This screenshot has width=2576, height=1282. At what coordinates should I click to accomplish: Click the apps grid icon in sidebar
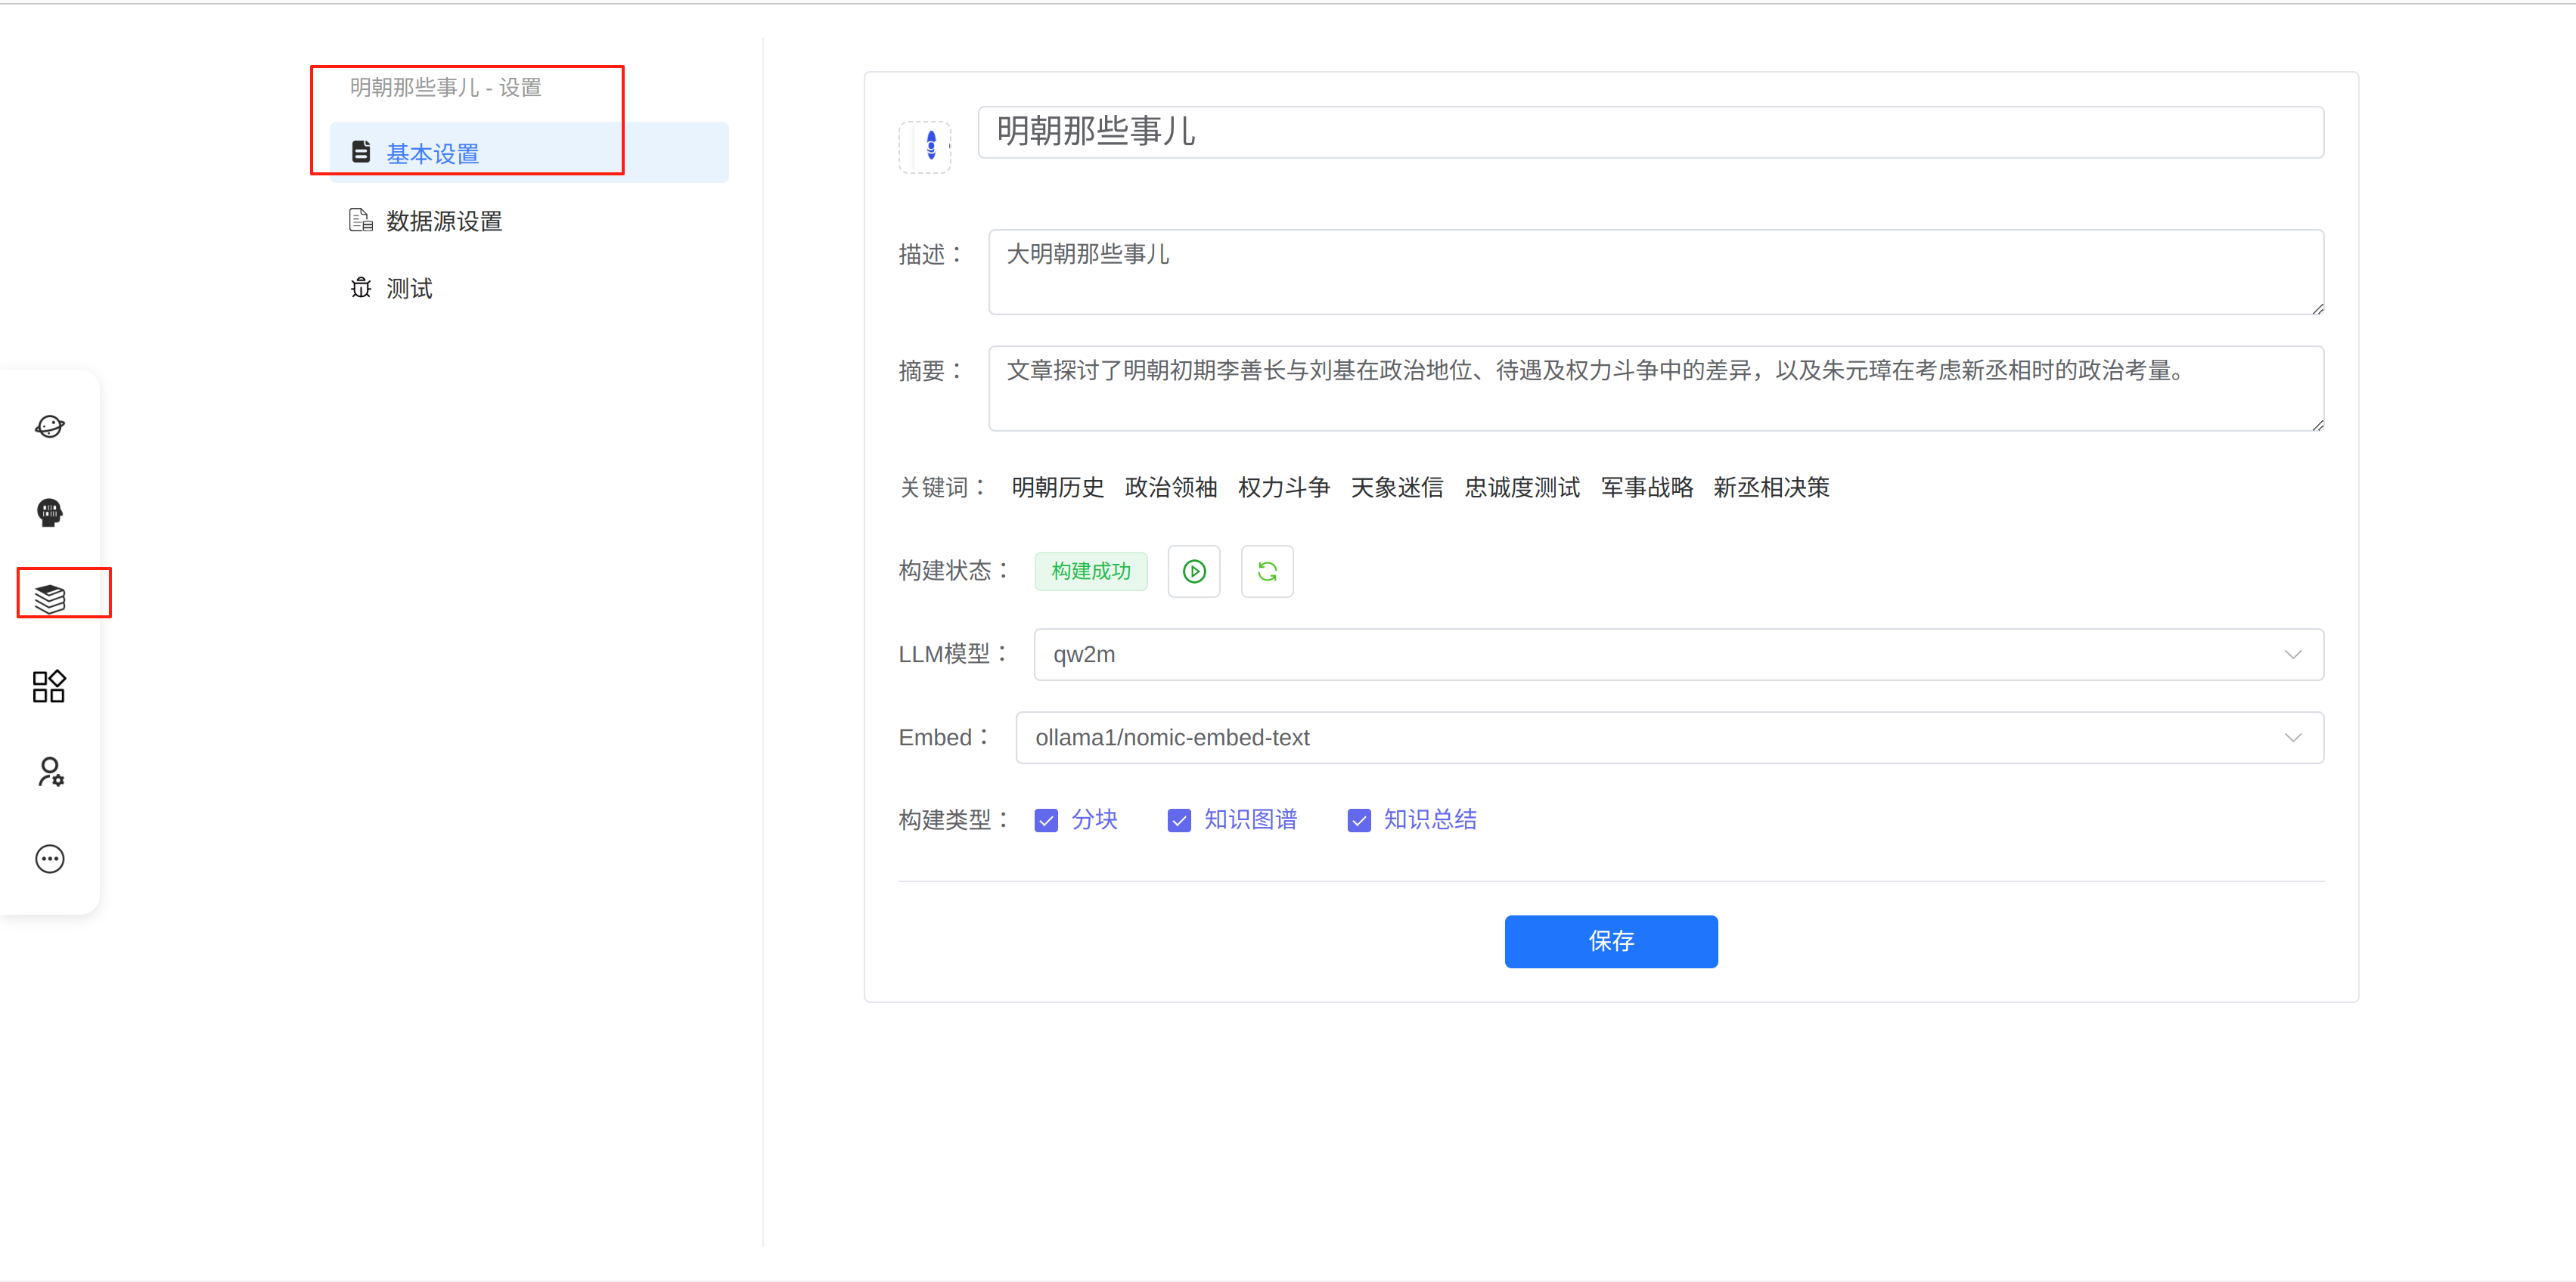point(49,686)
